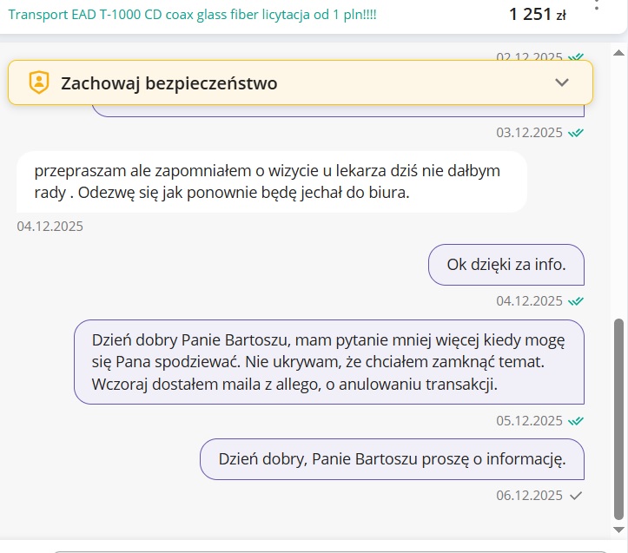The height and width of the screenshot is (553, 628).
Task: Click the 'proszę o informację' sent message
Action: point(392,459)
